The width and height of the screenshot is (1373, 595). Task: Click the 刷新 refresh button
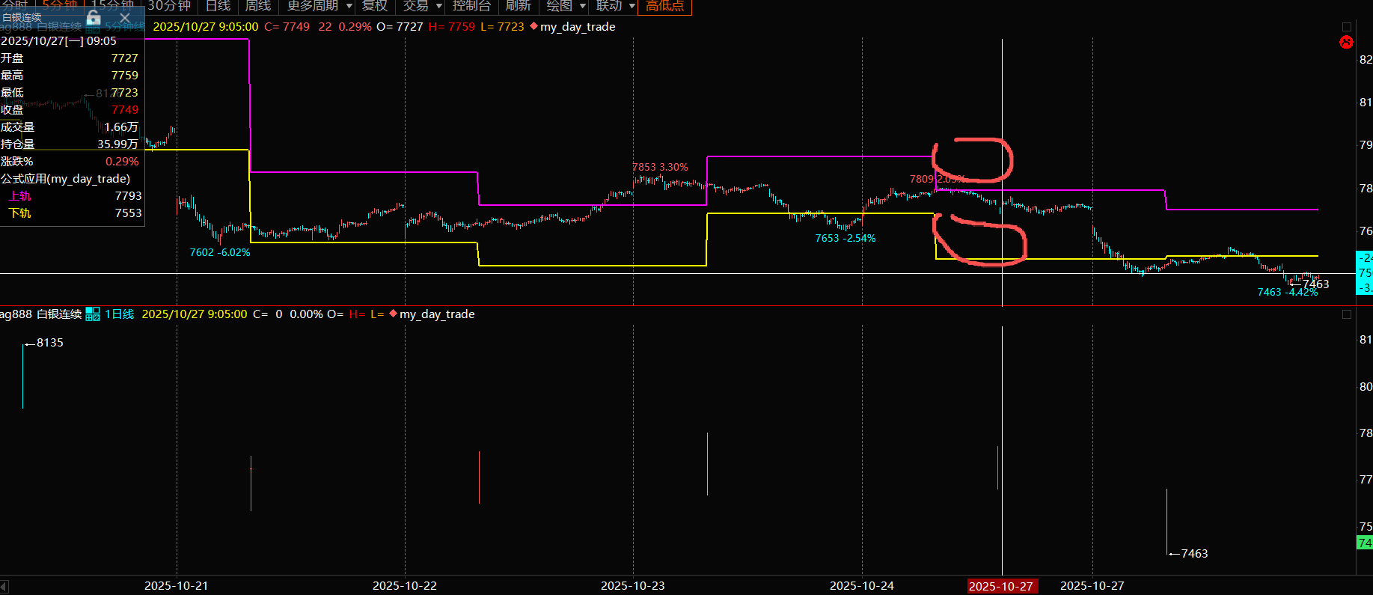[x=518, y=6]
